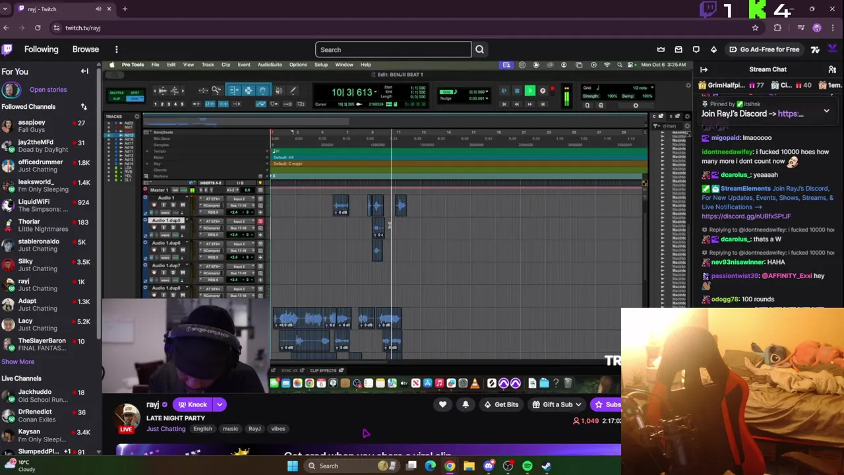
Task: Open Steam from the taskbar
Action: coord(547,466)
